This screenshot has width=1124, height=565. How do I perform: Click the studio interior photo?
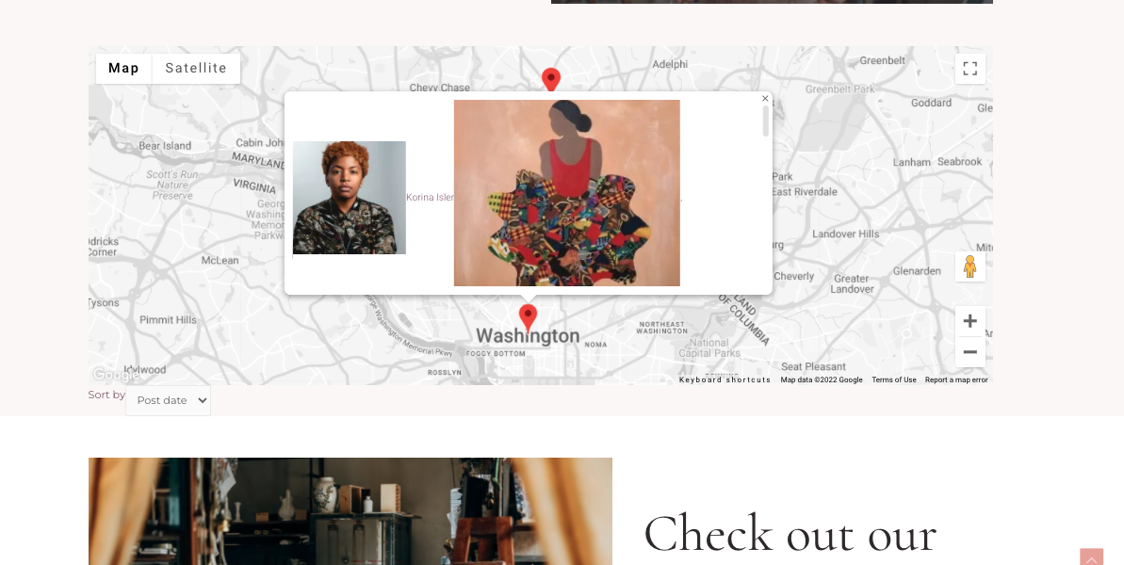point(350,511)
